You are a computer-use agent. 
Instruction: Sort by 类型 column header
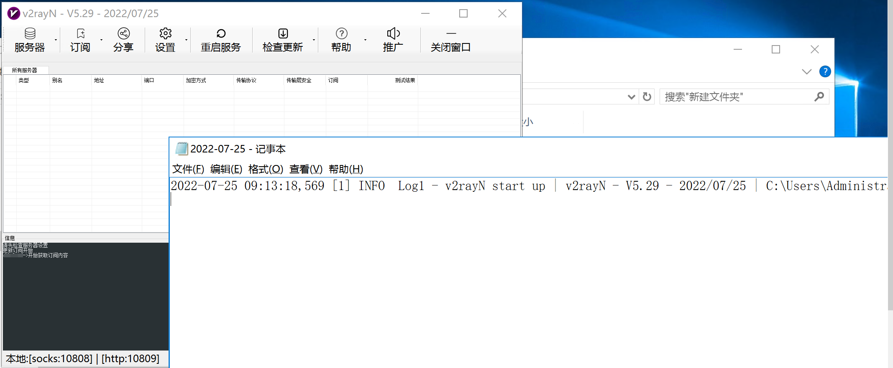coord(33,80)
